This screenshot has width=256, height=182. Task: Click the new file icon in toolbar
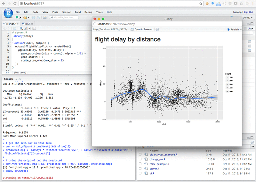coord(17,17)
